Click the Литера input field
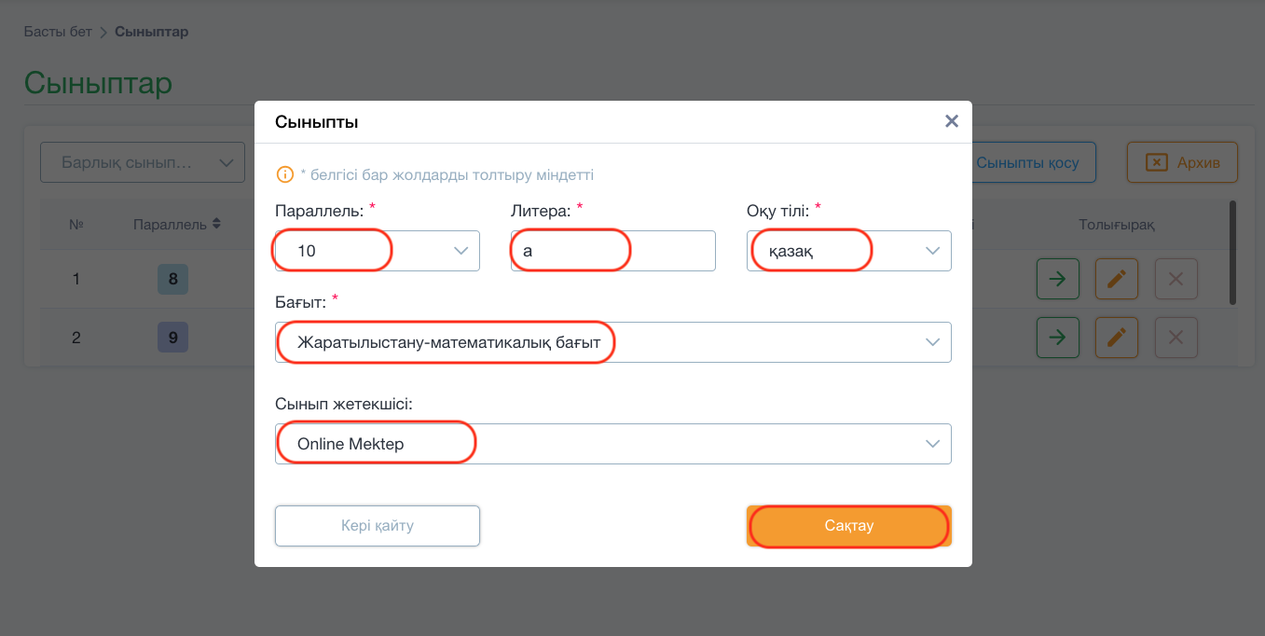The width and height of the screenshot is (1265, 636). coord(613,251)
